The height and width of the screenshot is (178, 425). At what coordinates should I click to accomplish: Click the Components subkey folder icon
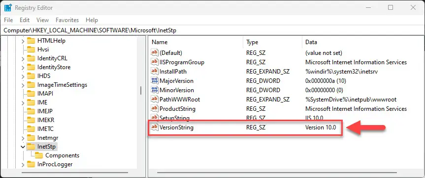pos(39,155)
